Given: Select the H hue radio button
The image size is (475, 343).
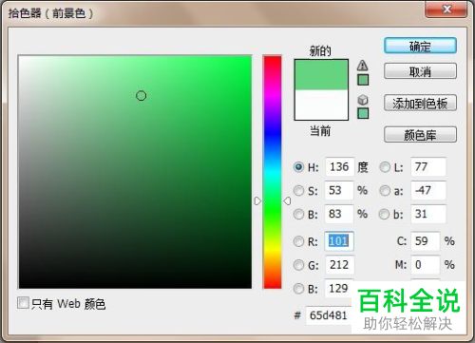Looking at the screenshot, I should tap(298, 167).
